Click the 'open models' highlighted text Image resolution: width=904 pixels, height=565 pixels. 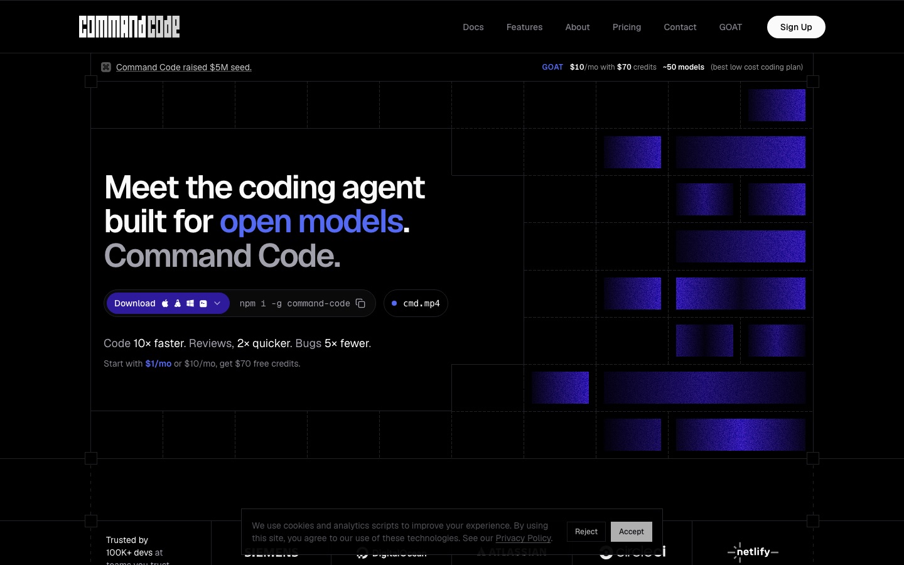pos(311,222)
